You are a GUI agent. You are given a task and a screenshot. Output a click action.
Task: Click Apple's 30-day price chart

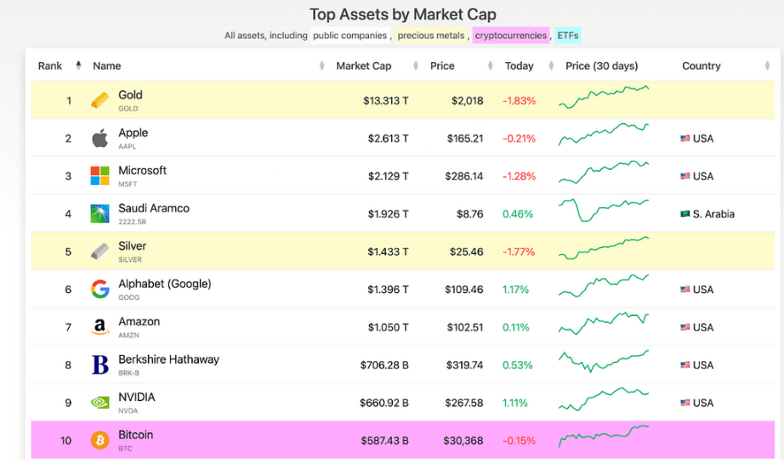pos(604,134)
